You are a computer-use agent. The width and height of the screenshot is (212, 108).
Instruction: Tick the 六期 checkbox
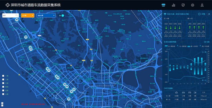3,94
